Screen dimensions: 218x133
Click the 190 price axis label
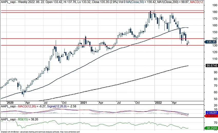(x=215, y=5)
